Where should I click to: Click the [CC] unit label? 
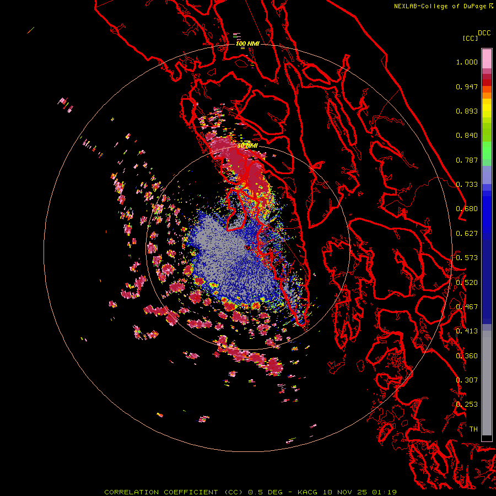(x=470, y=38)
